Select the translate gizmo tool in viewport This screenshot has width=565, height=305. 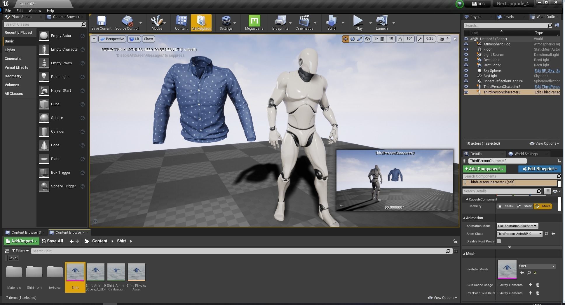[x=345, y=39]
